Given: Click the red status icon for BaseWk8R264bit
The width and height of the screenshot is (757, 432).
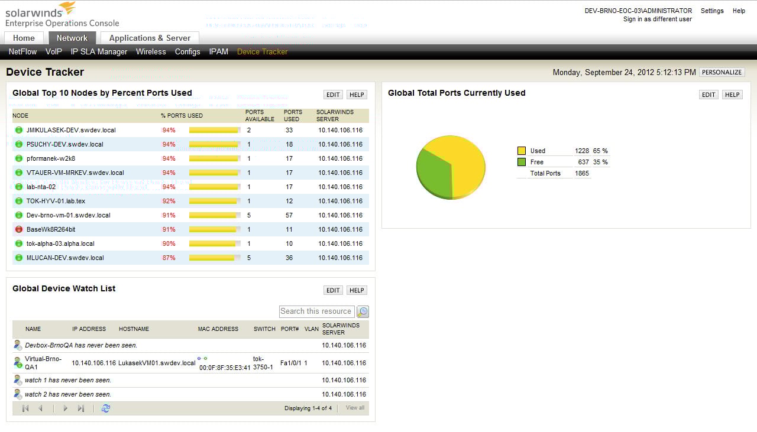Looking at the screenshot, I should click(x=19, y=229).
